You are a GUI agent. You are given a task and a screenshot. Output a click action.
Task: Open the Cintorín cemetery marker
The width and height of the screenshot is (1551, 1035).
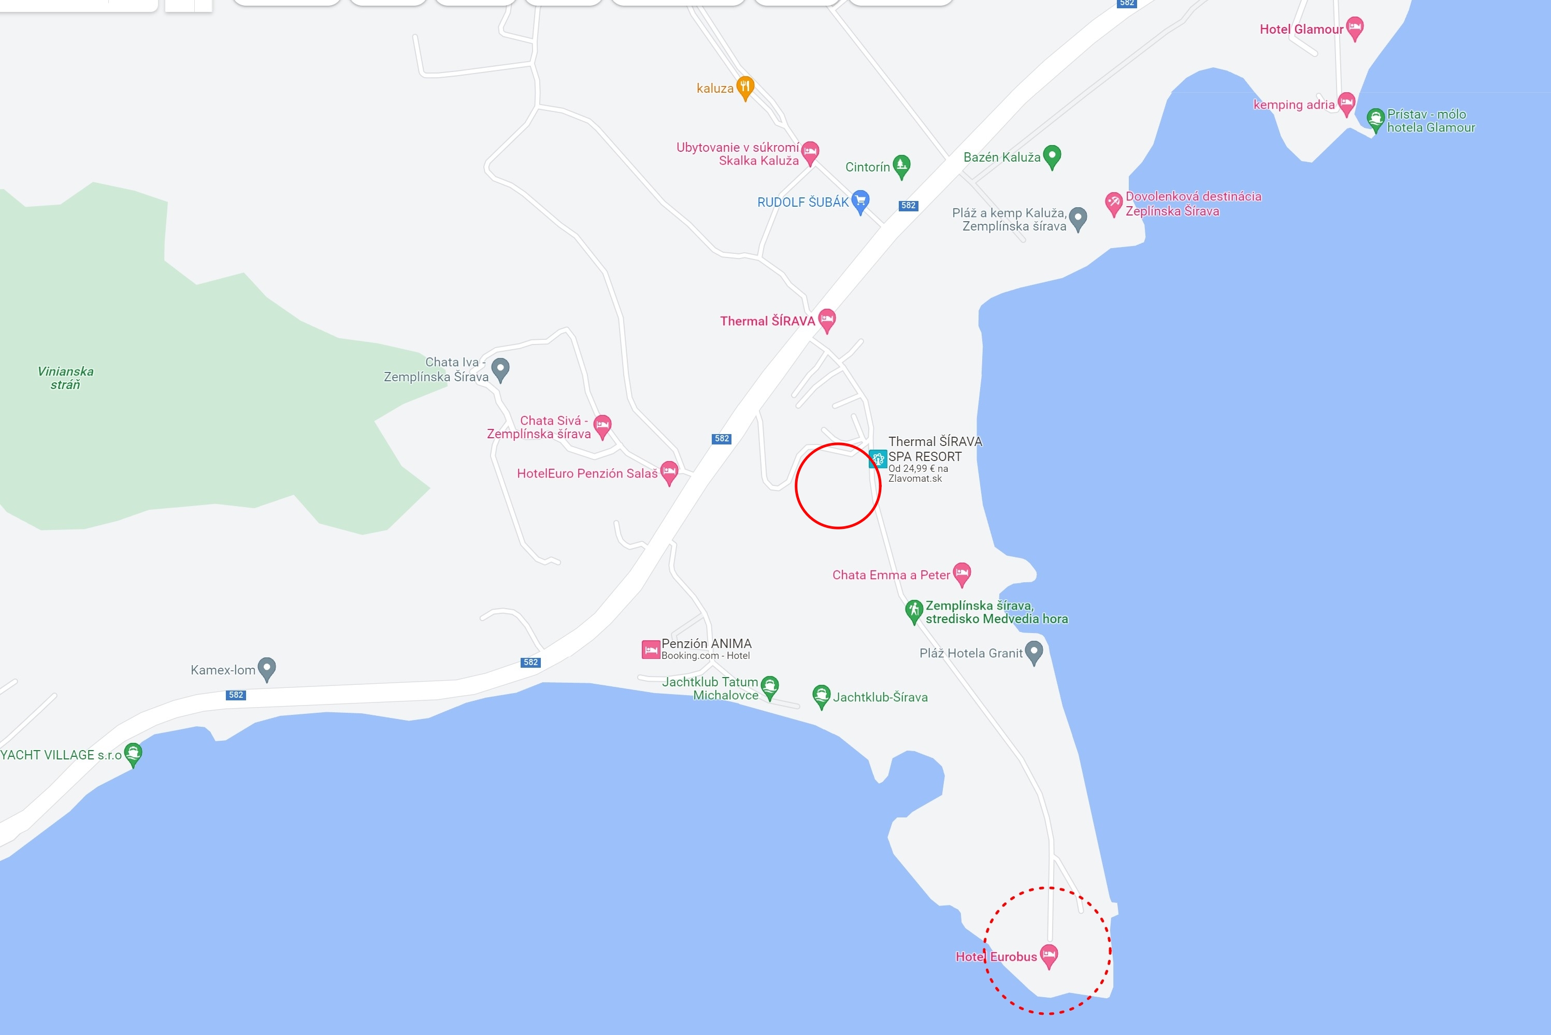tap(901, 166)
